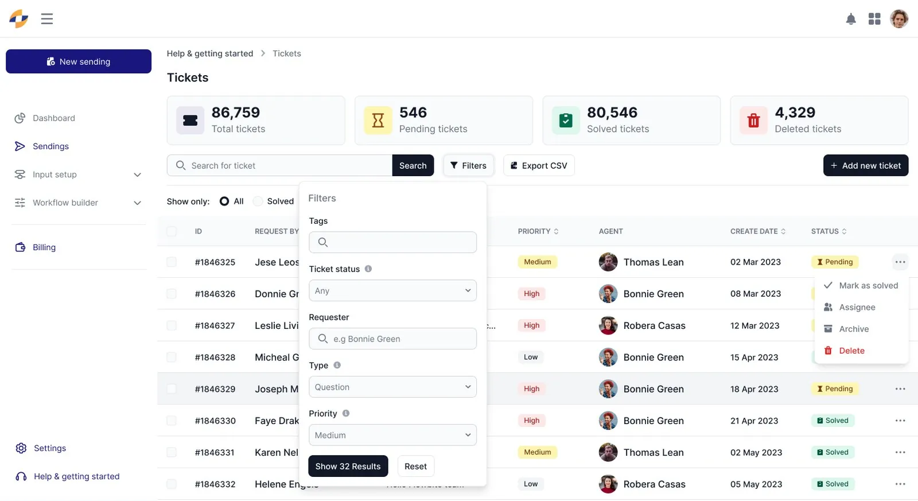Open the Ticket status Any dropdown

(x=392, y=290)
